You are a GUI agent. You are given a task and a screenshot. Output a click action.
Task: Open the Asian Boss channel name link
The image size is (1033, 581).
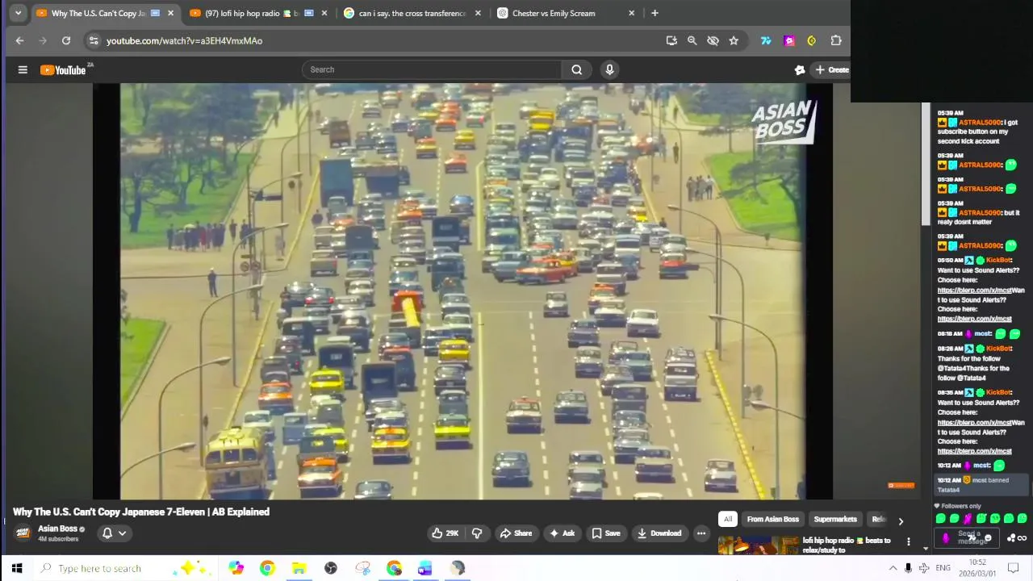point(57,529)
